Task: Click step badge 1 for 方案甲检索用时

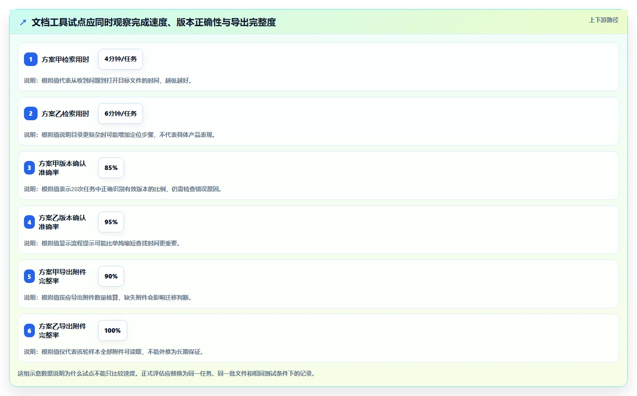Action: pos(31,59)
